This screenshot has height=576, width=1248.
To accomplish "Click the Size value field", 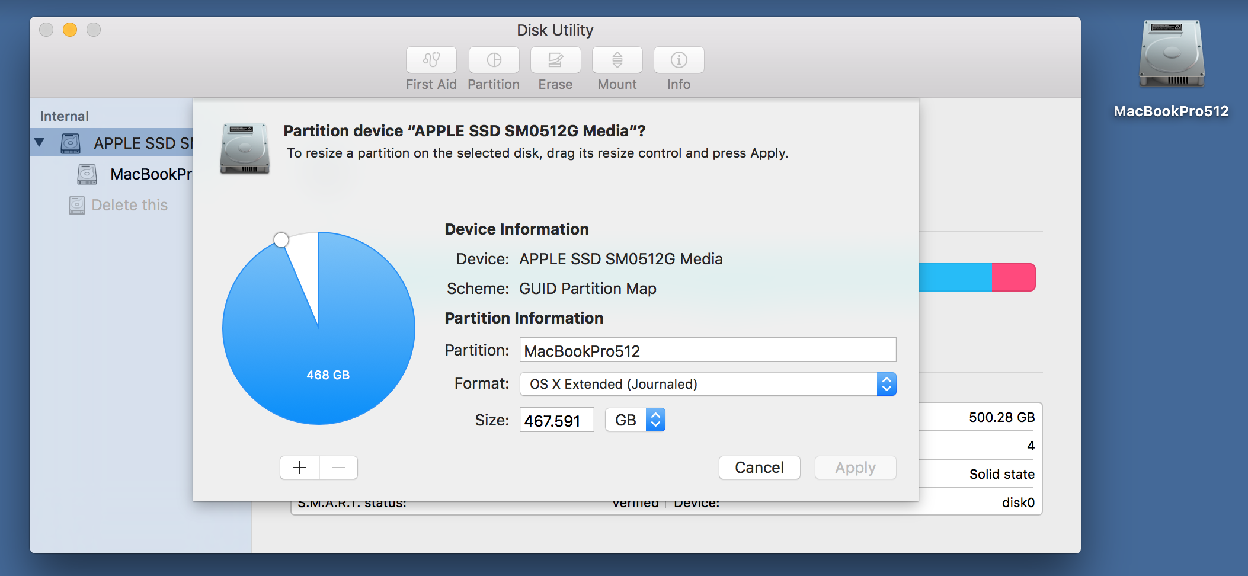I will coord(556,420).
